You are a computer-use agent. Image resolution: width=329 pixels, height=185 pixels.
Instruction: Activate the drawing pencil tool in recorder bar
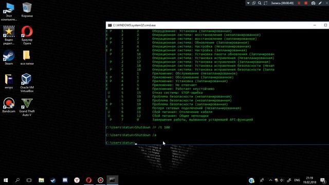coord(320,3)
